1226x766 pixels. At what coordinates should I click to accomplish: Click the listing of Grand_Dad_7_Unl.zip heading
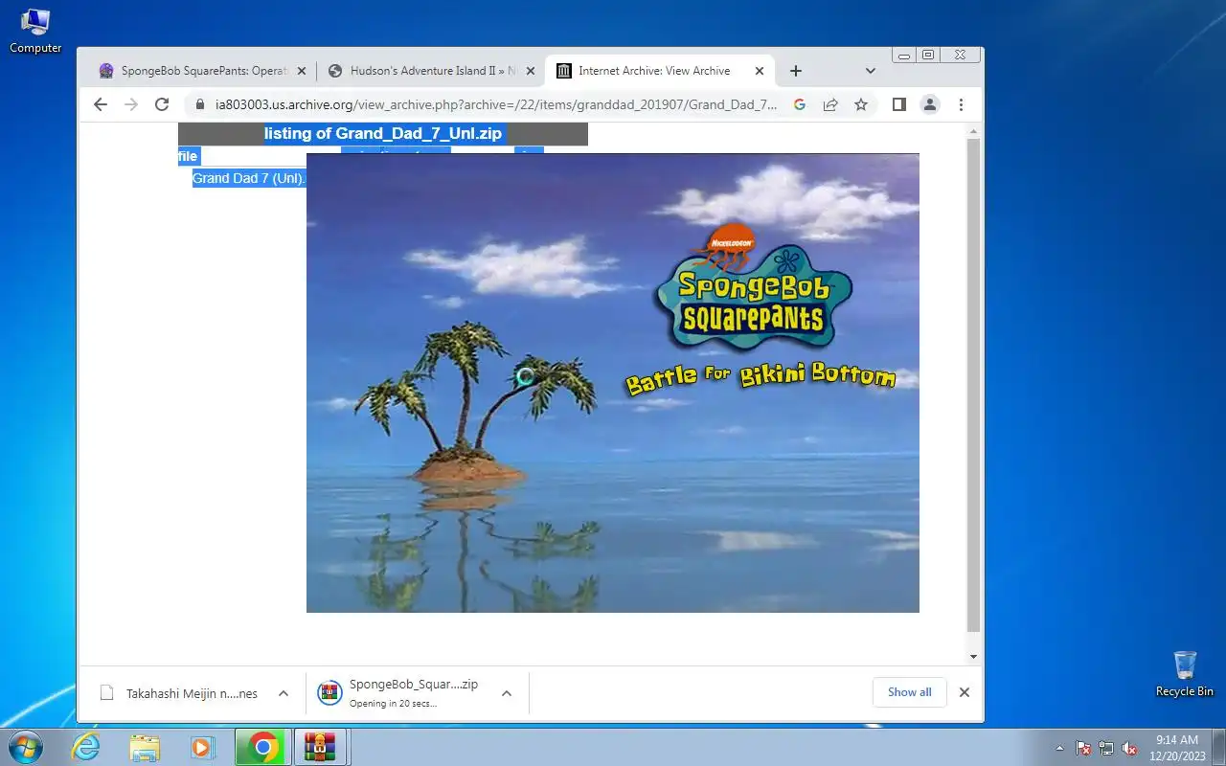click(383, 134)
